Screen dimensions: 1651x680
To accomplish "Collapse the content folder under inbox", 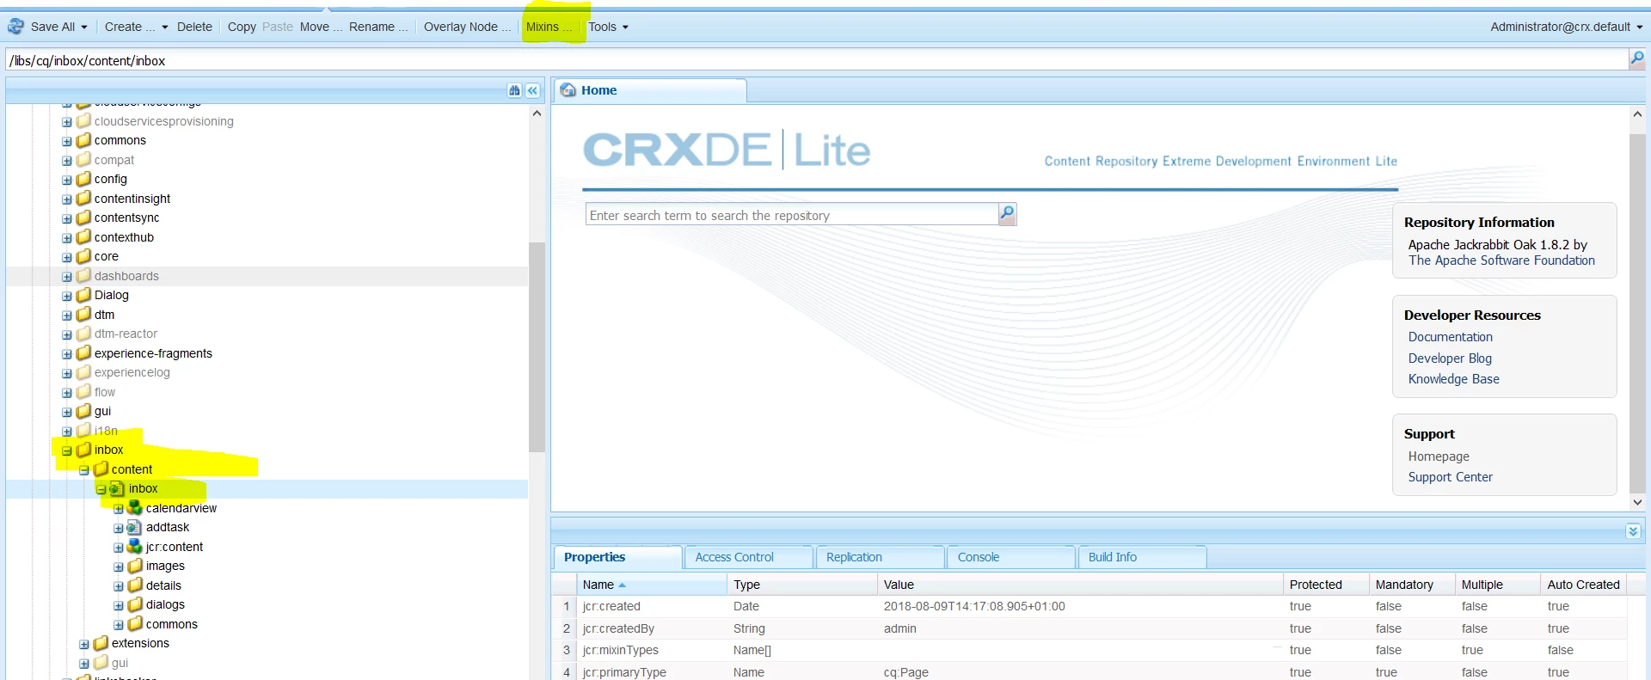I will coord(84,470).
